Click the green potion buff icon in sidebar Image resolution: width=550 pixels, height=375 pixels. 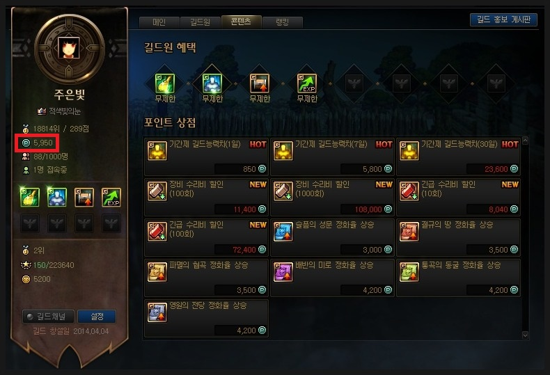[x=30, y=197]
